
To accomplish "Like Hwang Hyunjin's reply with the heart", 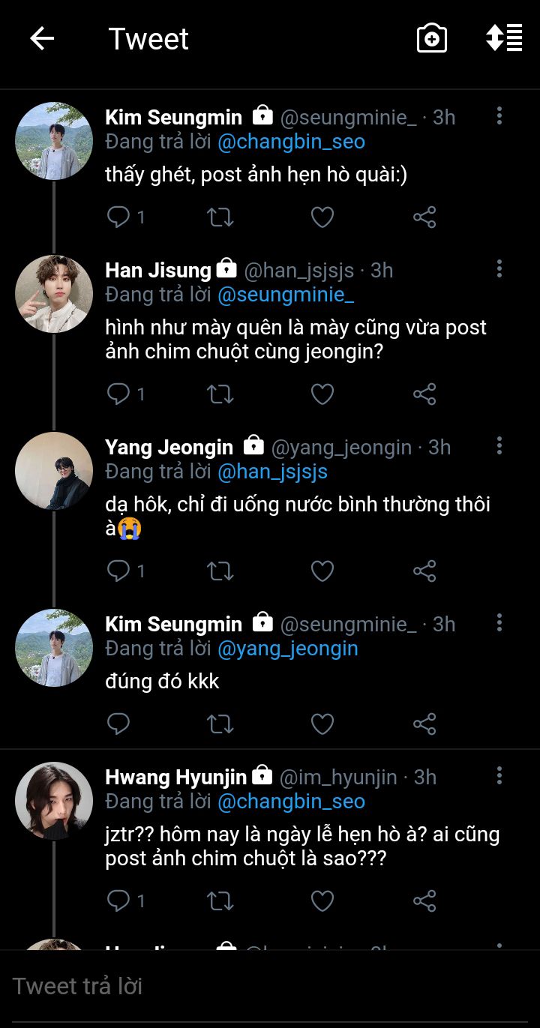I will tap(322, 901).
